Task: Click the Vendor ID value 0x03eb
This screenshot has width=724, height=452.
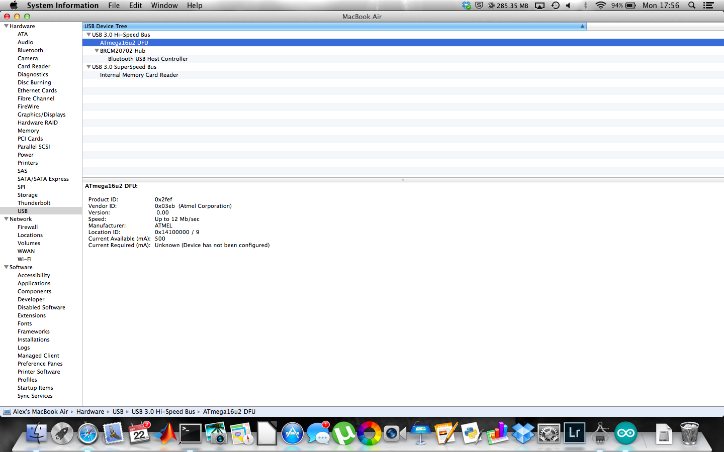Action: point(193,206)
